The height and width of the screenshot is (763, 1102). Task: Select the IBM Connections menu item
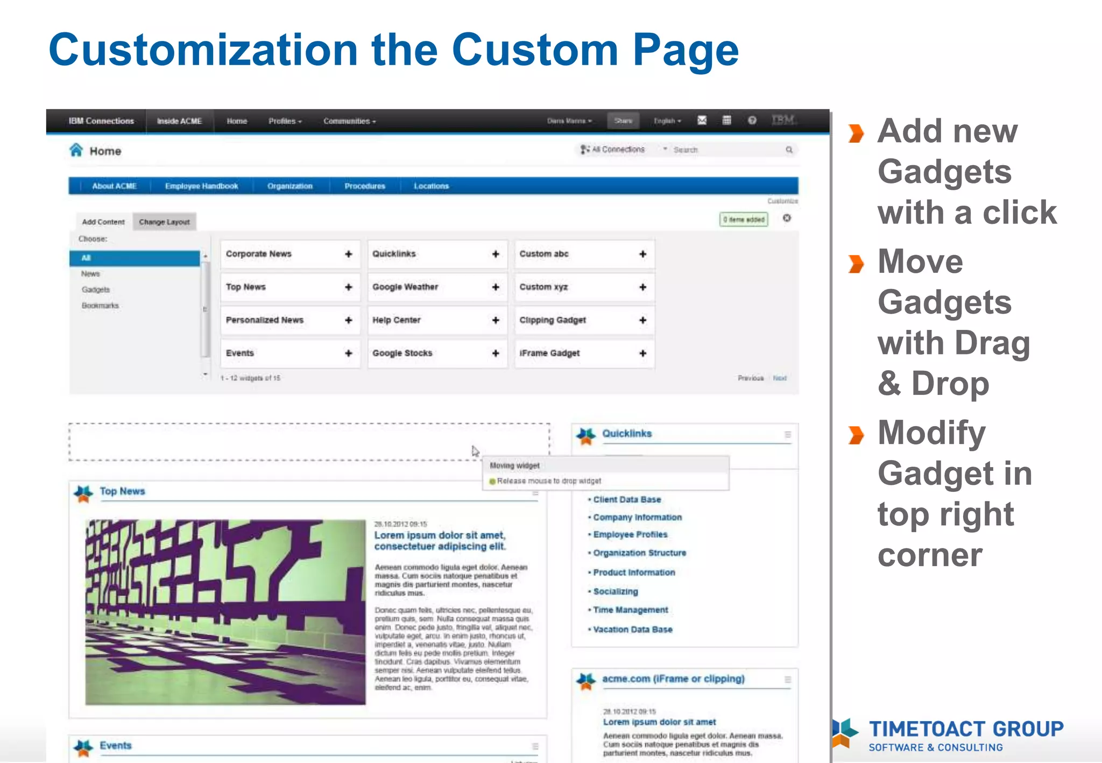pyautogui.click(x=101, y=121)
